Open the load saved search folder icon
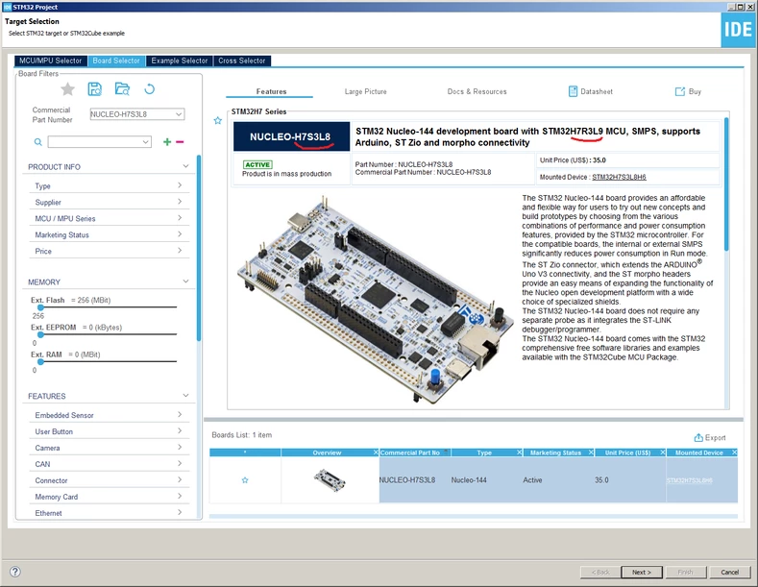 122,89
